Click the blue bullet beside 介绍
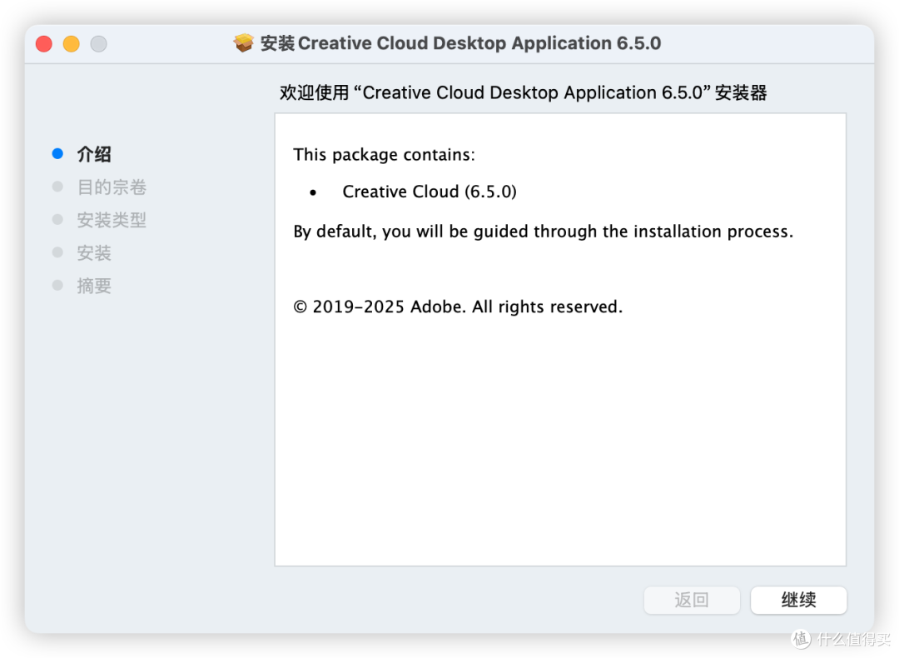This screenshot has width=899, height=658. pos(57,153)
